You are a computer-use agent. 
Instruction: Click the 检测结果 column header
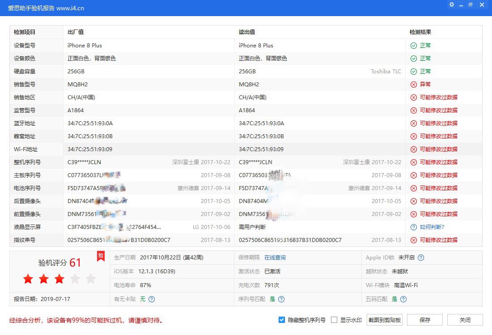420,32
